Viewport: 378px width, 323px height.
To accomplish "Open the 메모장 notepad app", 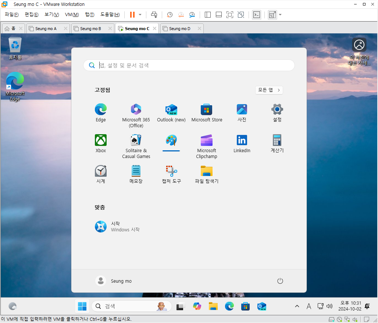I will 136,175.
